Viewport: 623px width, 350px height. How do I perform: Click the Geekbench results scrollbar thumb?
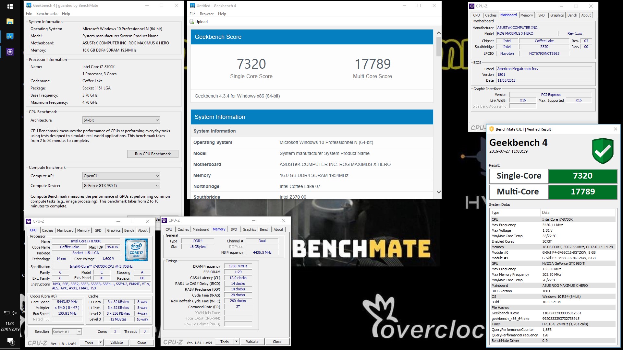pyautogui.click(x=439, y=46)
